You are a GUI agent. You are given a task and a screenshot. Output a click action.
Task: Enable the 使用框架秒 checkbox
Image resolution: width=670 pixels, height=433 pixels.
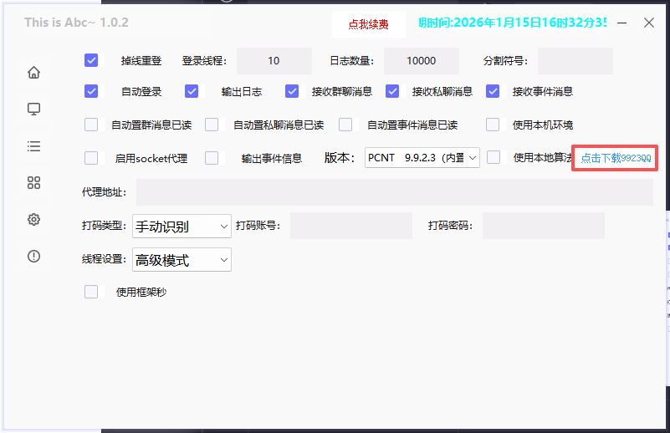point(91,292)
